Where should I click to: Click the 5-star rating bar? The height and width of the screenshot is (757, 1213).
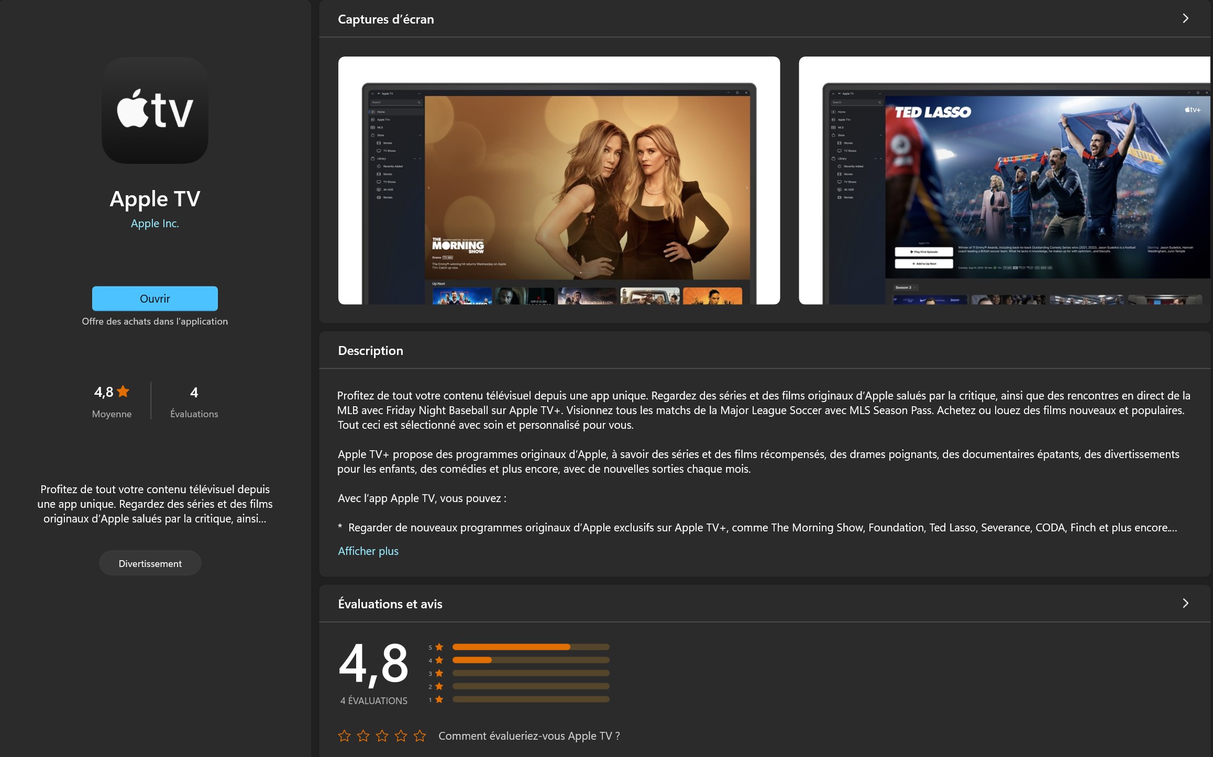[x=530, y=647]
